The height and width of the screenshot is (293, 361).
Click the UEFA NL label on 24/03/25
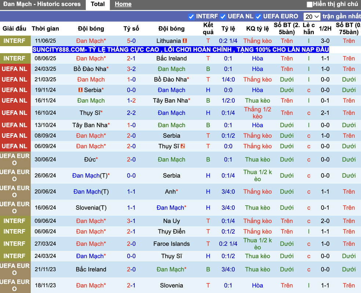14,69
